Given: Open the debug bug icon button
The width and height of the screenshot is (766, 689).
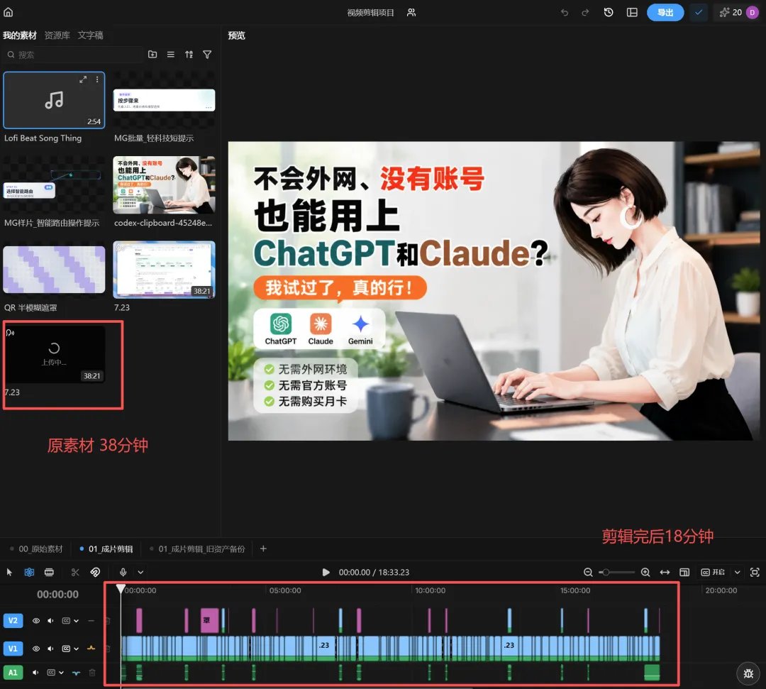Looking at the screenshot, I should point(748,673).
